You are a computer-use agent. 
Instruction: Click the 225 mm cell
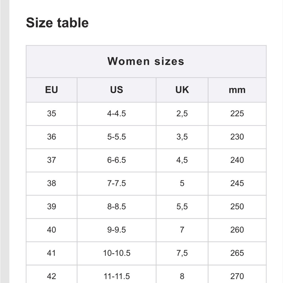tap(237, 114)
